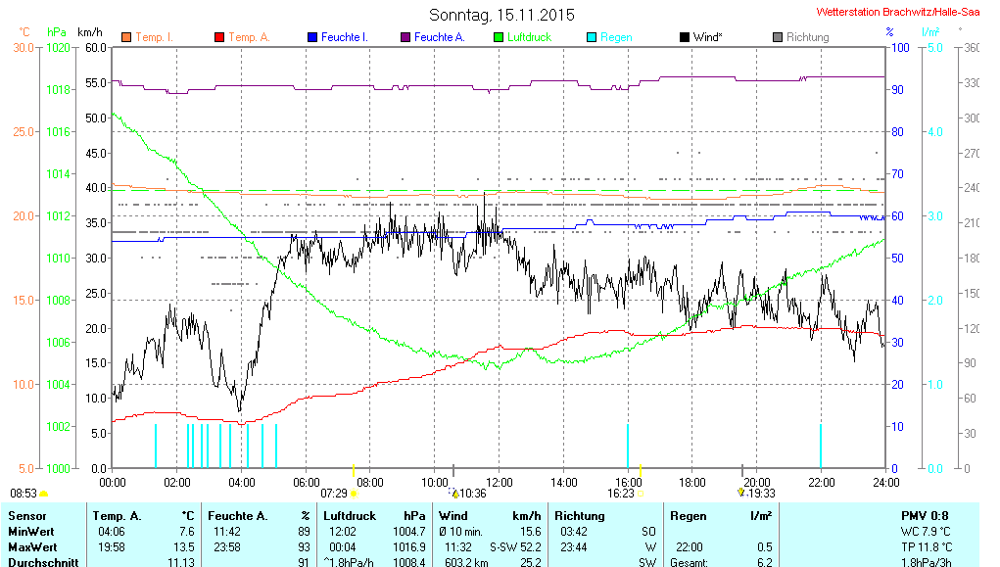Click the chart date heading Sonntag, 15.11.2015
1000x567 pixels.
tap(502, 15)
